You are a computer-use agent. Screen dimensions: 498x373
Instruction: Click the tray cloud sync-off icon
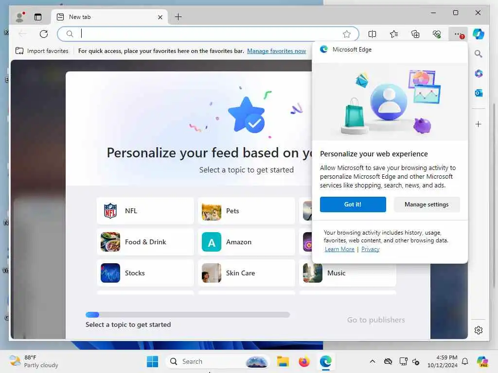[388, 361]
